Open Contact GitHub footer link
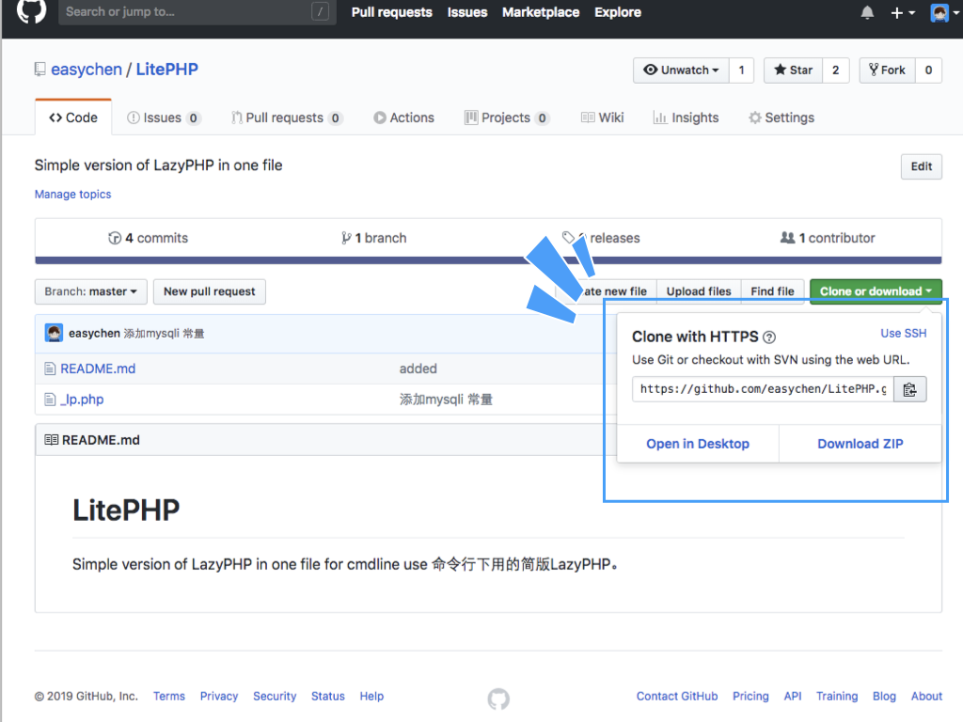The width and height of the screenshot is (963, 722). click(677, 697)
